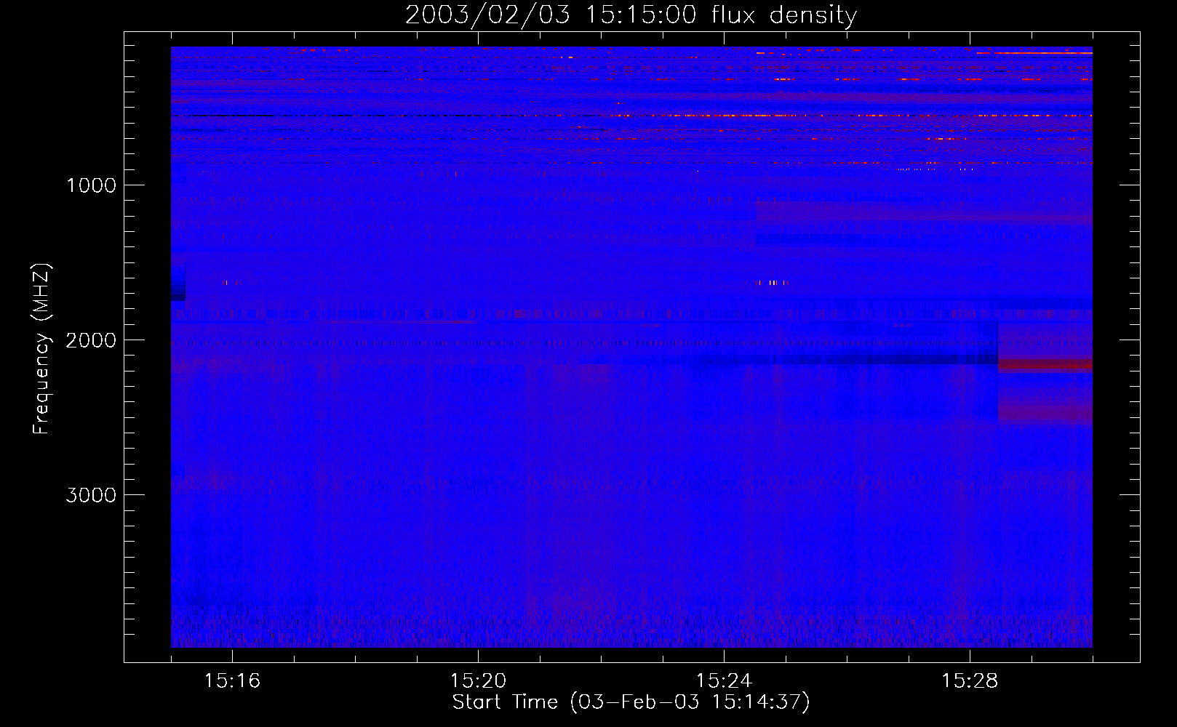This screenshot has height=727, width=1177.
Task: Click the 1000 frequency tick label
Action: (x=91, y=185)
